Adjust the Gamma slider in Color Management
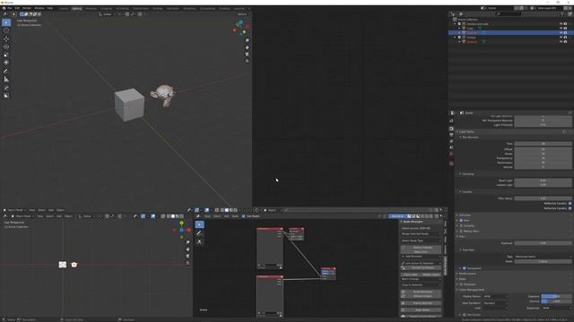The image size is (574, 322). coord(556,301)
